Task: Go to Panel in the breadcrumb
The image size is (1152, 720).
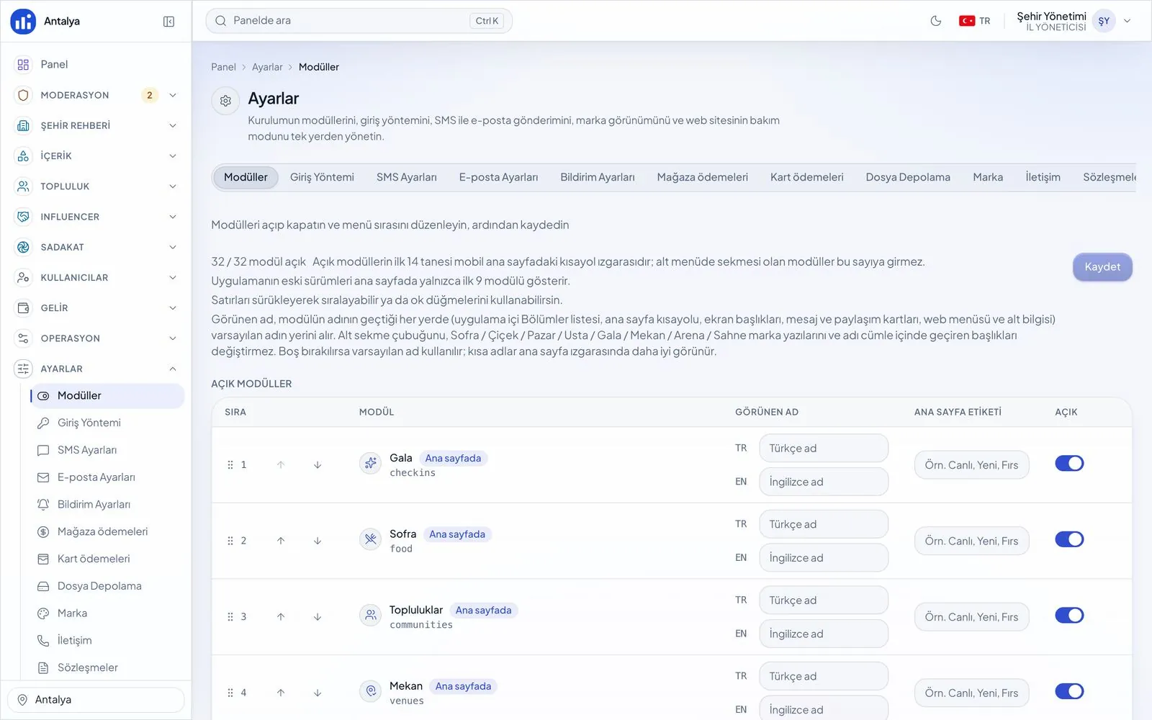Action: pos(223,67)
